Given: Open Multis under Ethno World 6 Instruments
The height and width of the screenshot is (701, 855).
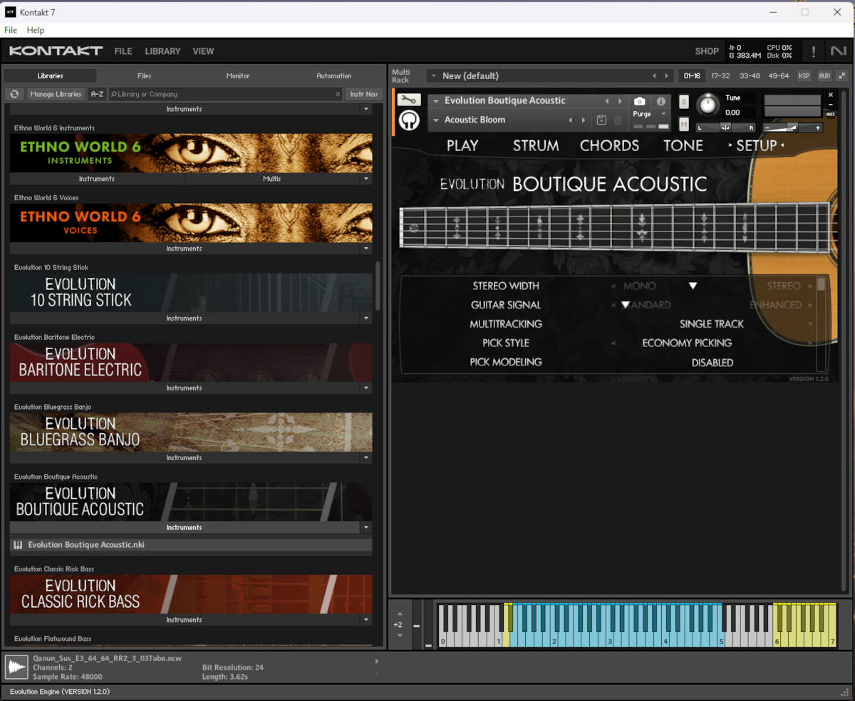Looking at the screenshot, I should (272, 179).
